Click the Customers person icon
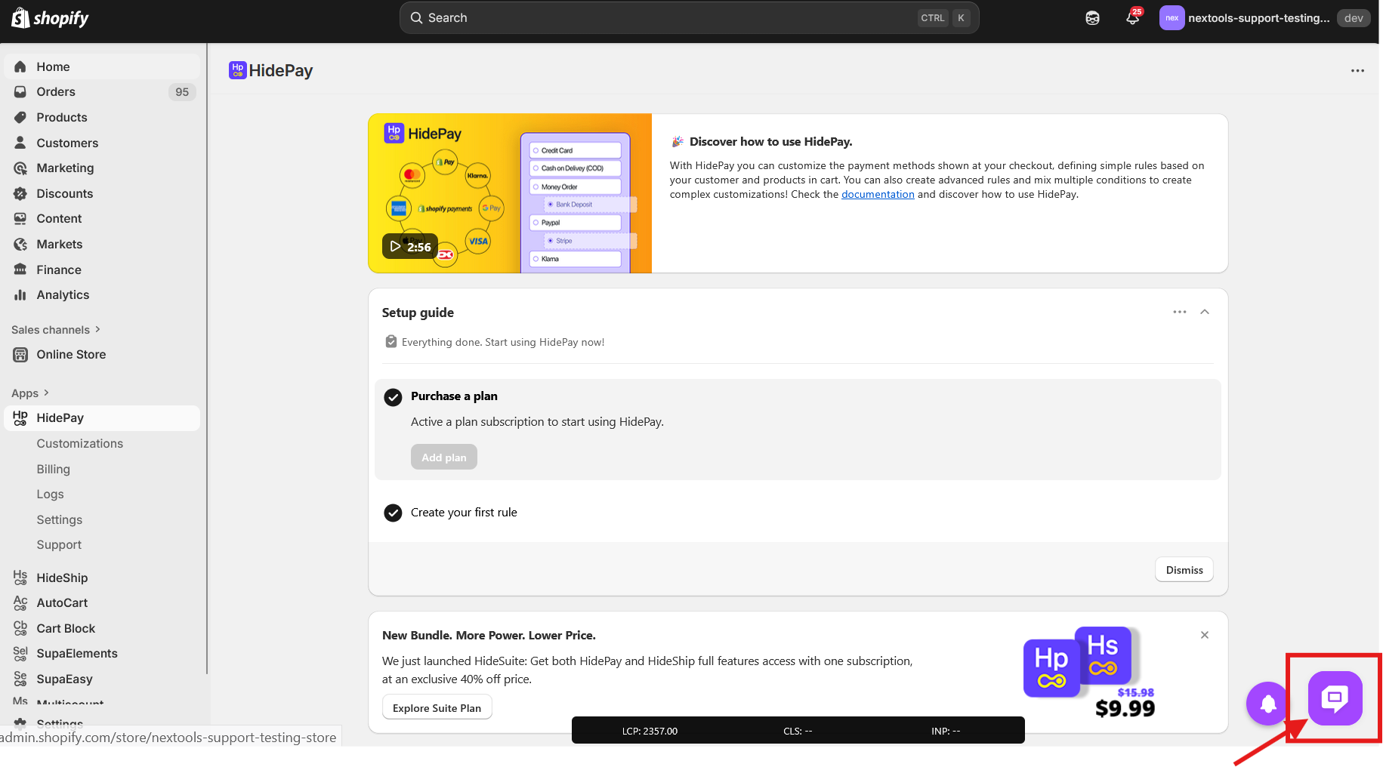 click(x=20, y=143)
